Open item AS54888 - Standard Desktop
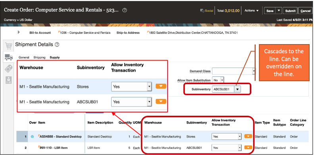Image resolution: width=314 pixels, height=155 pixels. 60,137
